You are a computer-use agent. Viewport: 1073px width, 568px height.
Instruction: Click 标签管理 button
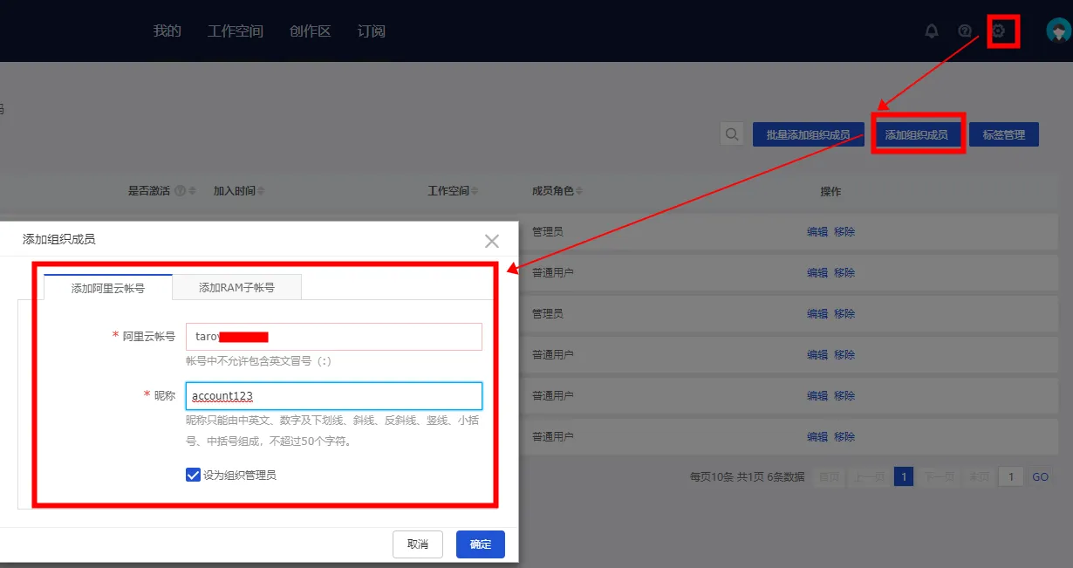[x=1003, y=134]
